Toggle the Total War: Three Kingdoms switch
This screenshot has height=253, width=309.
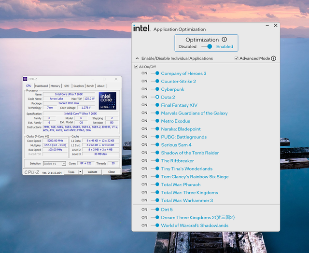155,192
